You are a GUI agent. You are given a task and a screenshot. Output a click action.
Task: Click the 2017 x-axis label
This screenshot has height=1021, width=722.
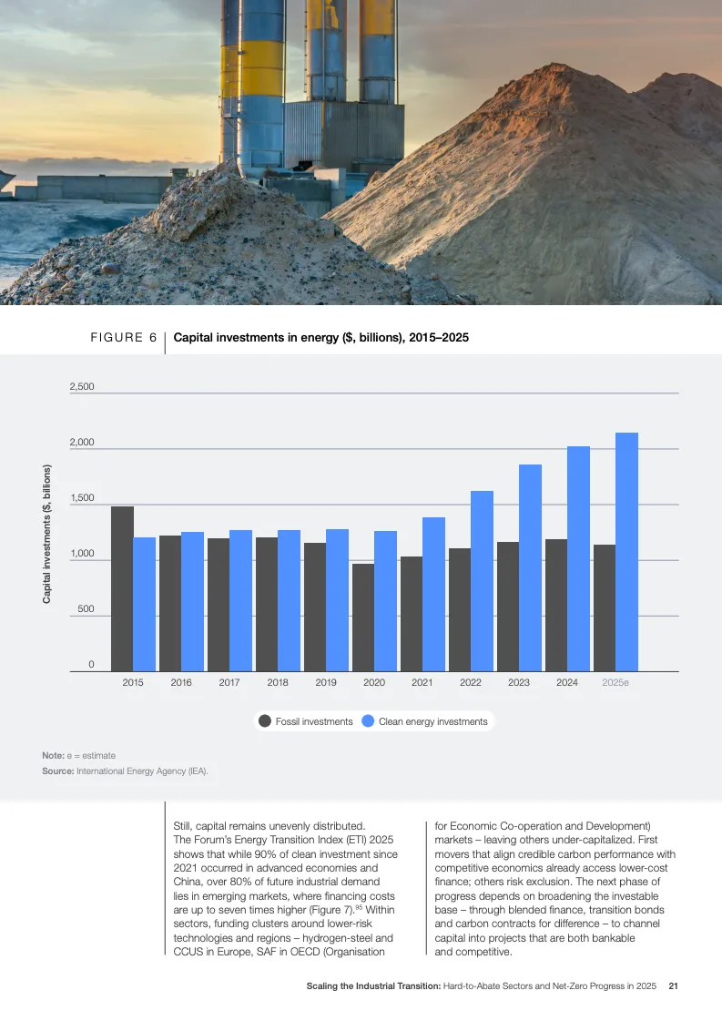[229, 682]
